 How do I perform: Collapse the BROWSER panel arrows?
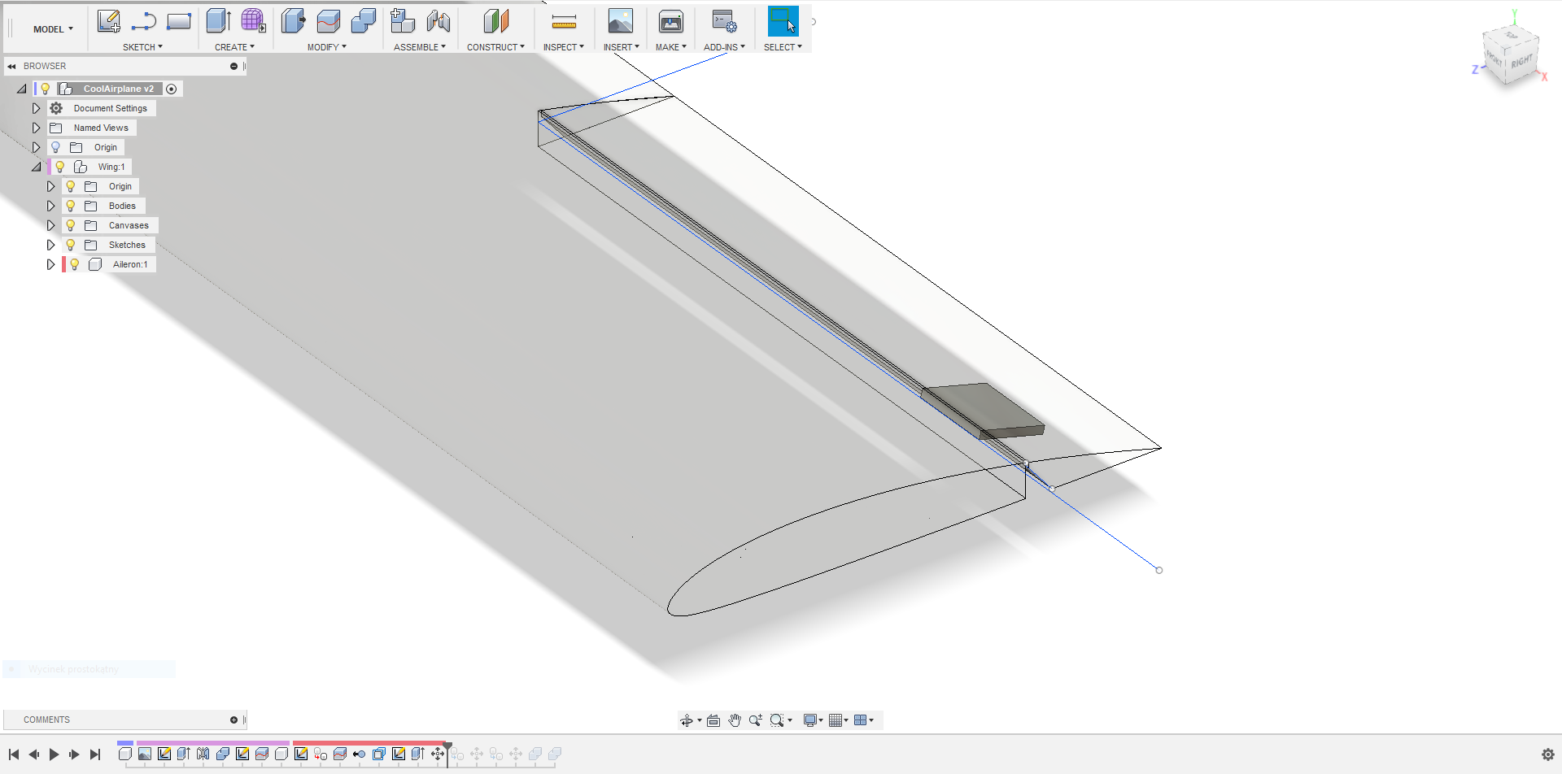(x=11, y=67)
